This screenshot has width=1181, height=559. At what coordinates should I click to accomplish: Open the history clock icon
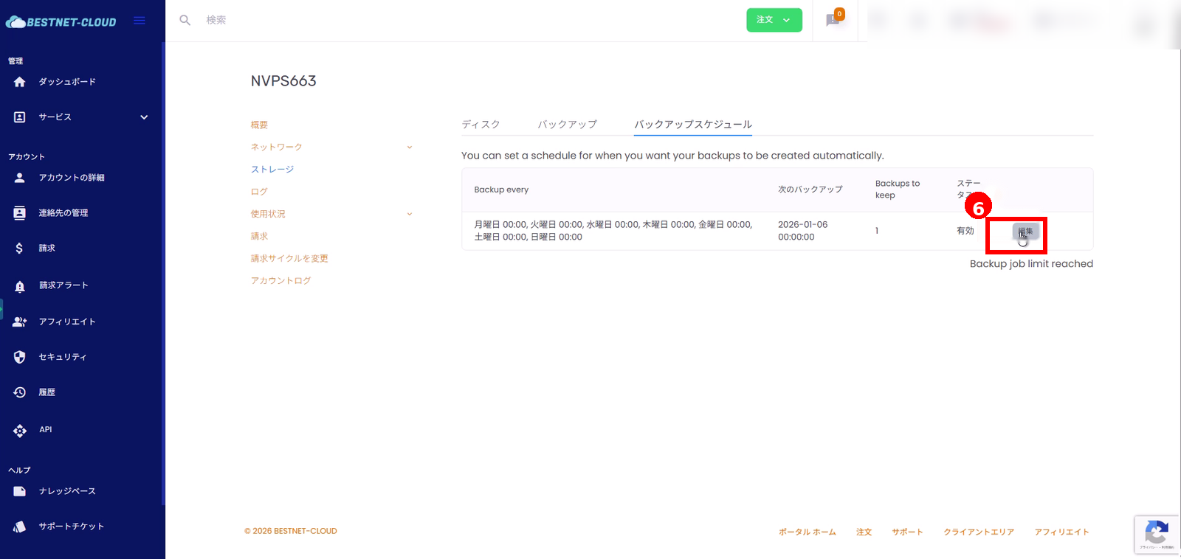tap(20, 392)
